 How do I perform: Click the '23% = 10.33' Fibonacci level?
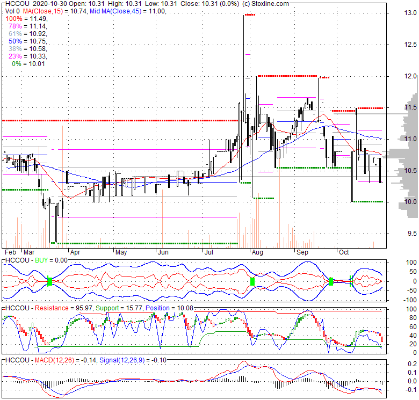[x=28, y=56]
